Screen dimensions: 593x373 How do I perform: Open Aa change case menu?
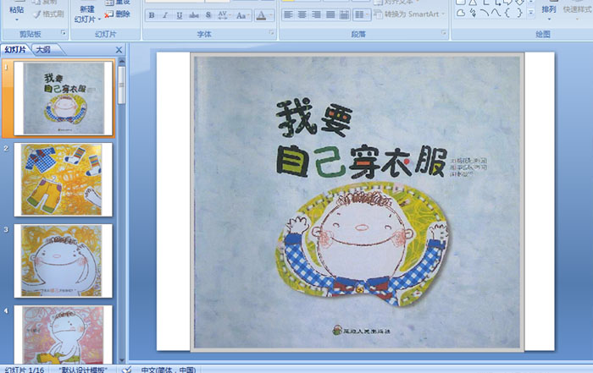[x=241, y=15]
